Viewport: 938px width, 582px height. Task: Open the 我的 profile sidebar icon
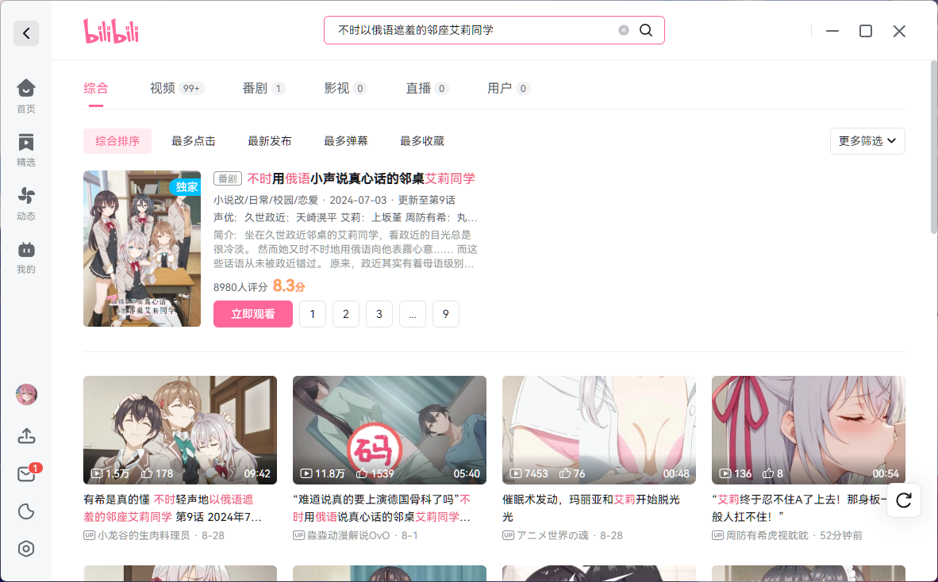coord(25,257)
